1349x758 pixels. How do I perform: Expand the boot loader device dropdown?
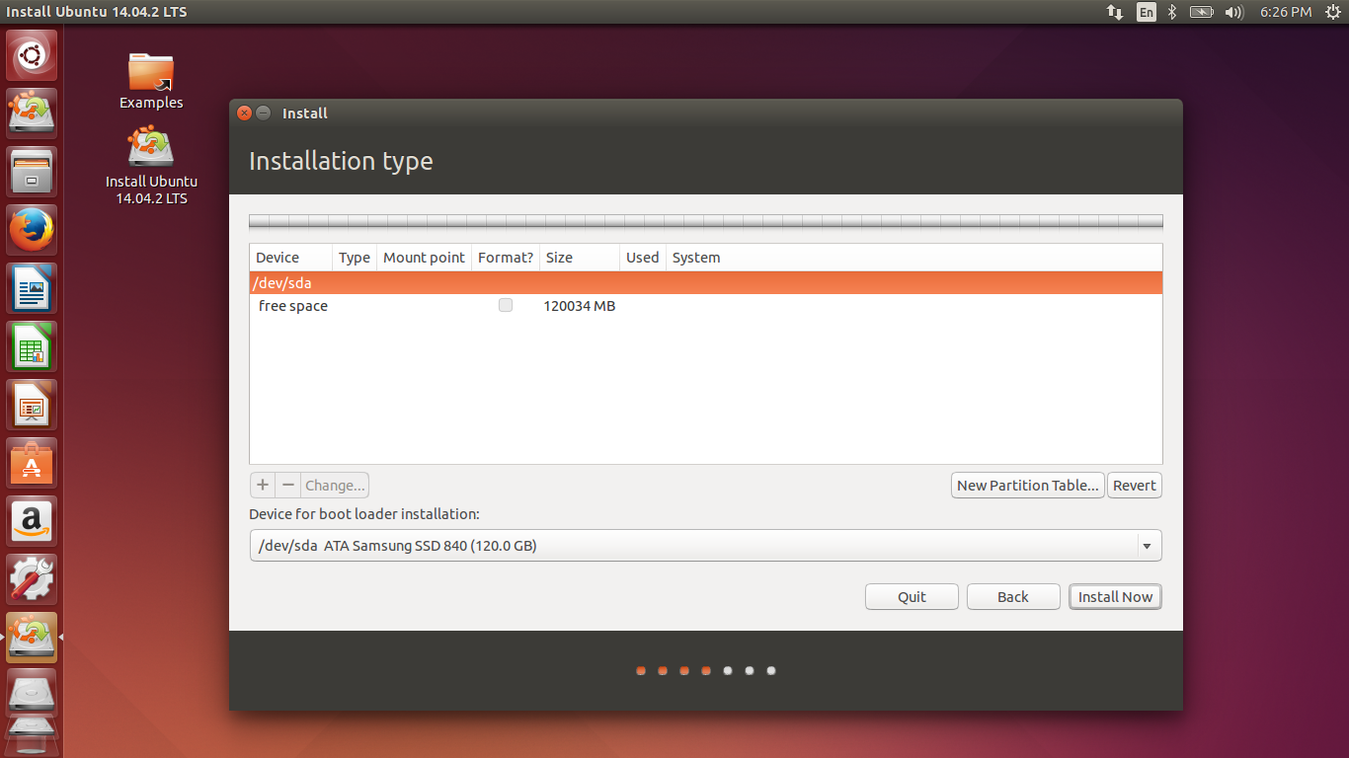tap(1147, 546)
